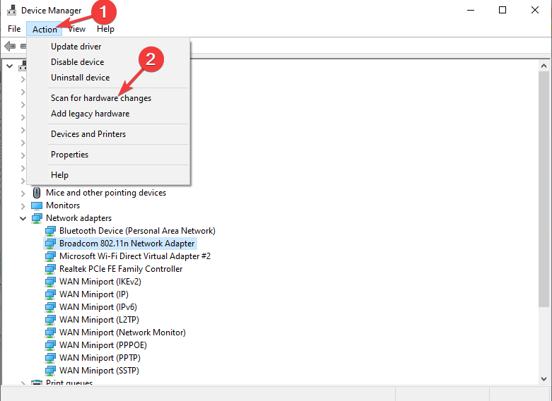Select WAN Miniport (SSTP) text

pos(99,370)
